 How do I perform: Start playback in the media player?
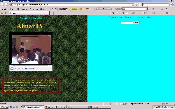coord(12,69)
